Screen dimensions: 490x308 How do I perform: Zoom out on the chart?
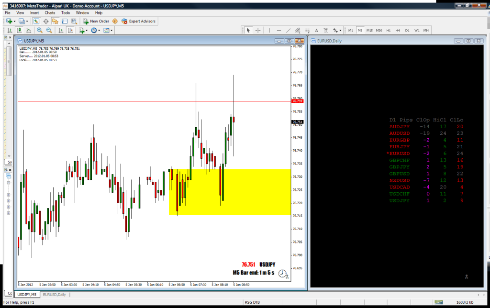pos(49,30)
